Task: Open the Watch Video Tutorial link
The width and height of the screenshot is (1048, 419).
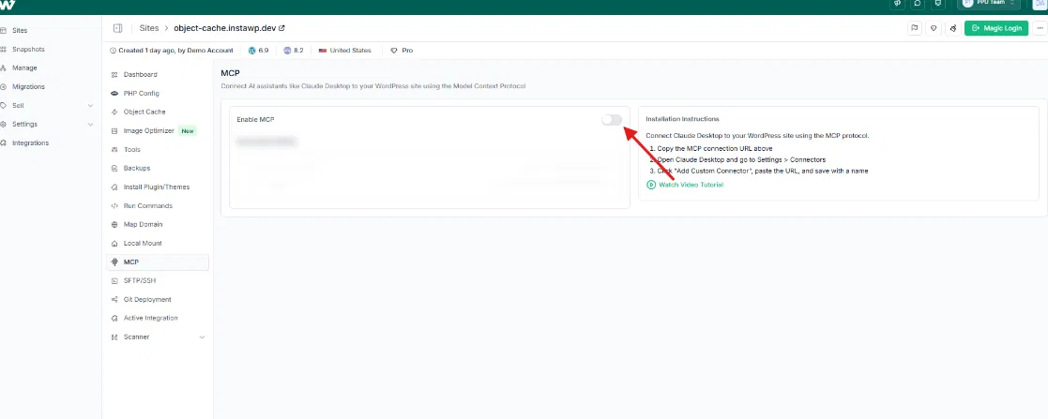Action: 691,185
